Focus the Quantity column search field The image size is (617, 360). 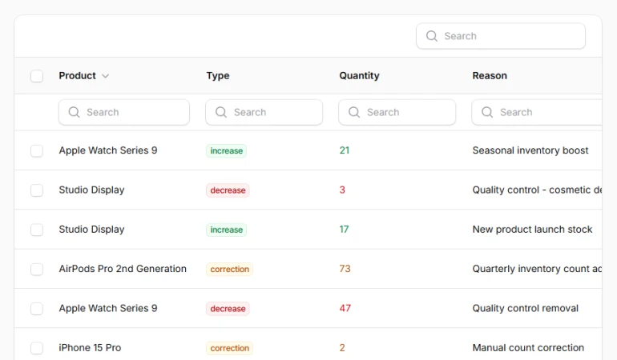tap(397, 113)
